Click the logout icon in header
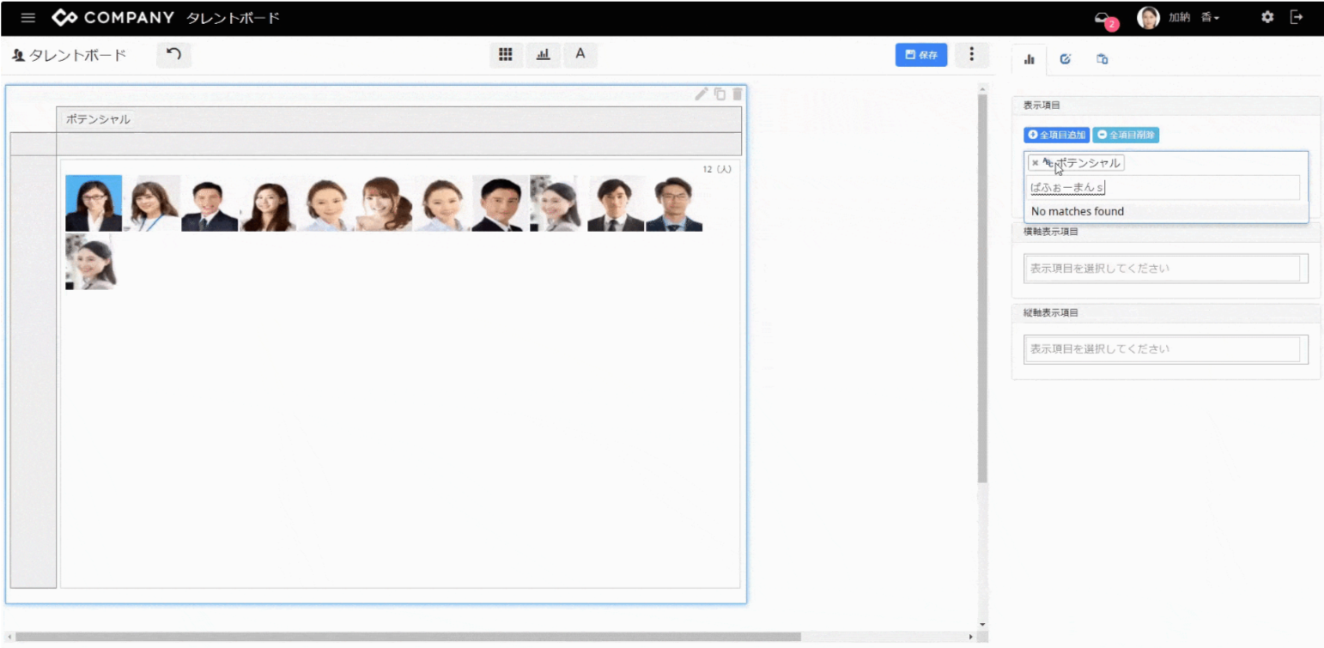This screenshot has width=1324, height=648. pyautogui.click(x=1297, y=18)
